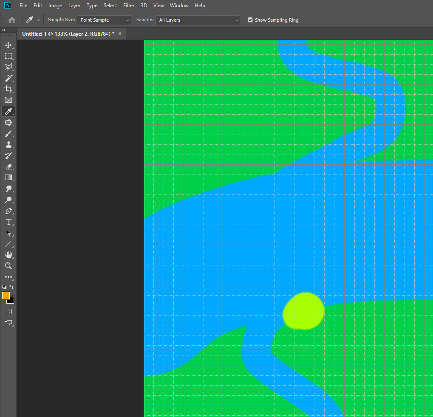This screenshot has width=433, height=417.
Task: Select the Magic Wand tool
Action: click(8, 78)
